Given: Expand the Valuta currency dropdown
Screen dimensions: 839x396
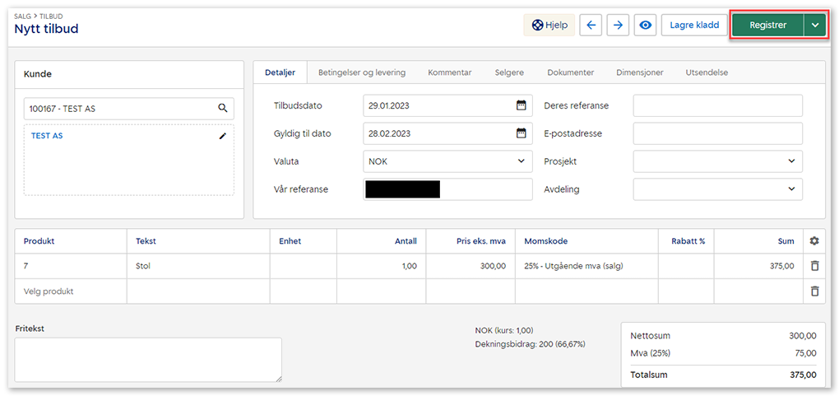Looking at the screenshot, I should click(521, 161).
